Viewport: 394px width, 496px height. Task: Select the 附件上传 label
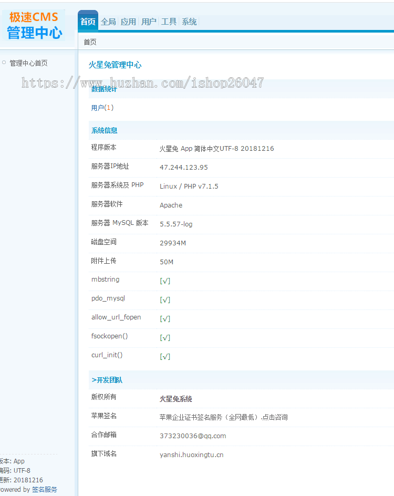103,261
